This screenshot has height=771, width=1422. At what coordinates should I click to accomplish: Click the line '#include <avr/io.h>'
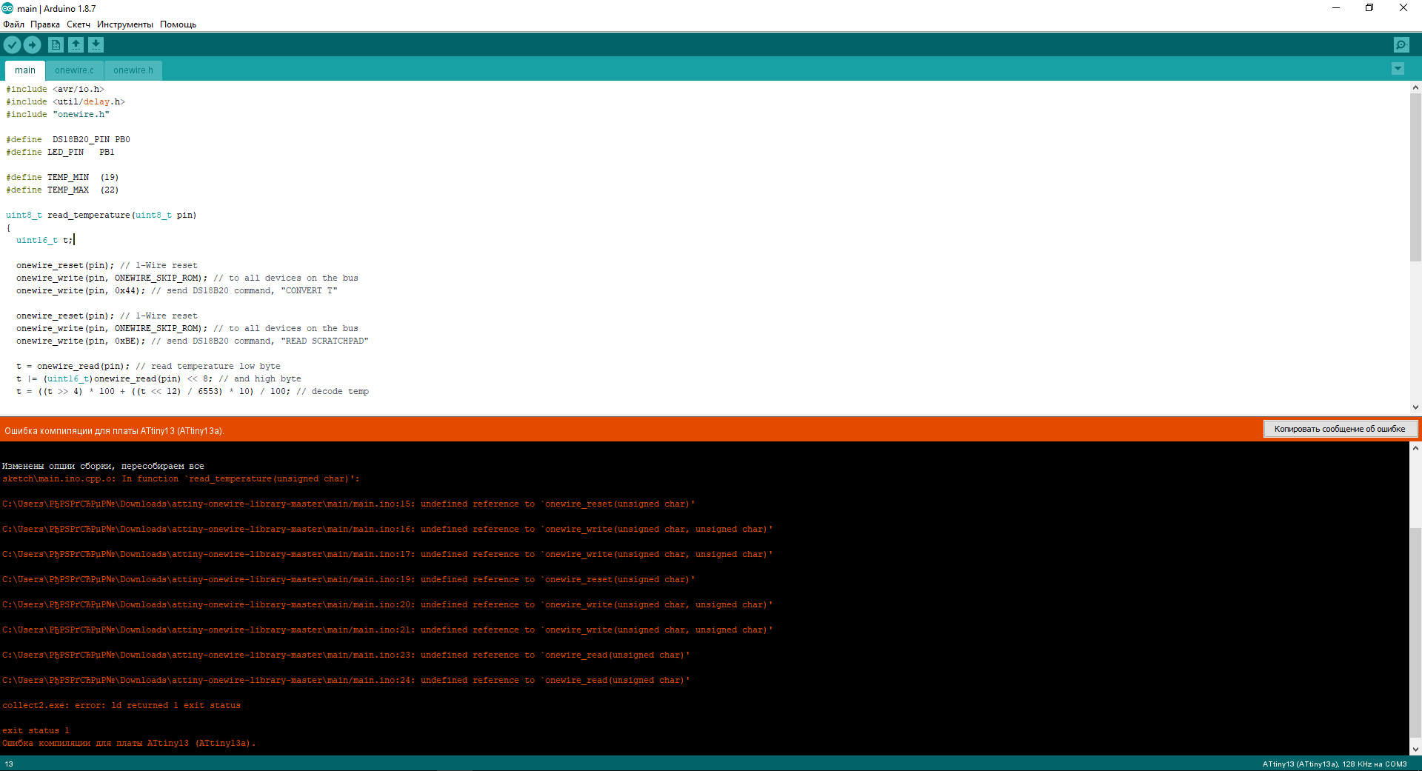pos(56,89)
